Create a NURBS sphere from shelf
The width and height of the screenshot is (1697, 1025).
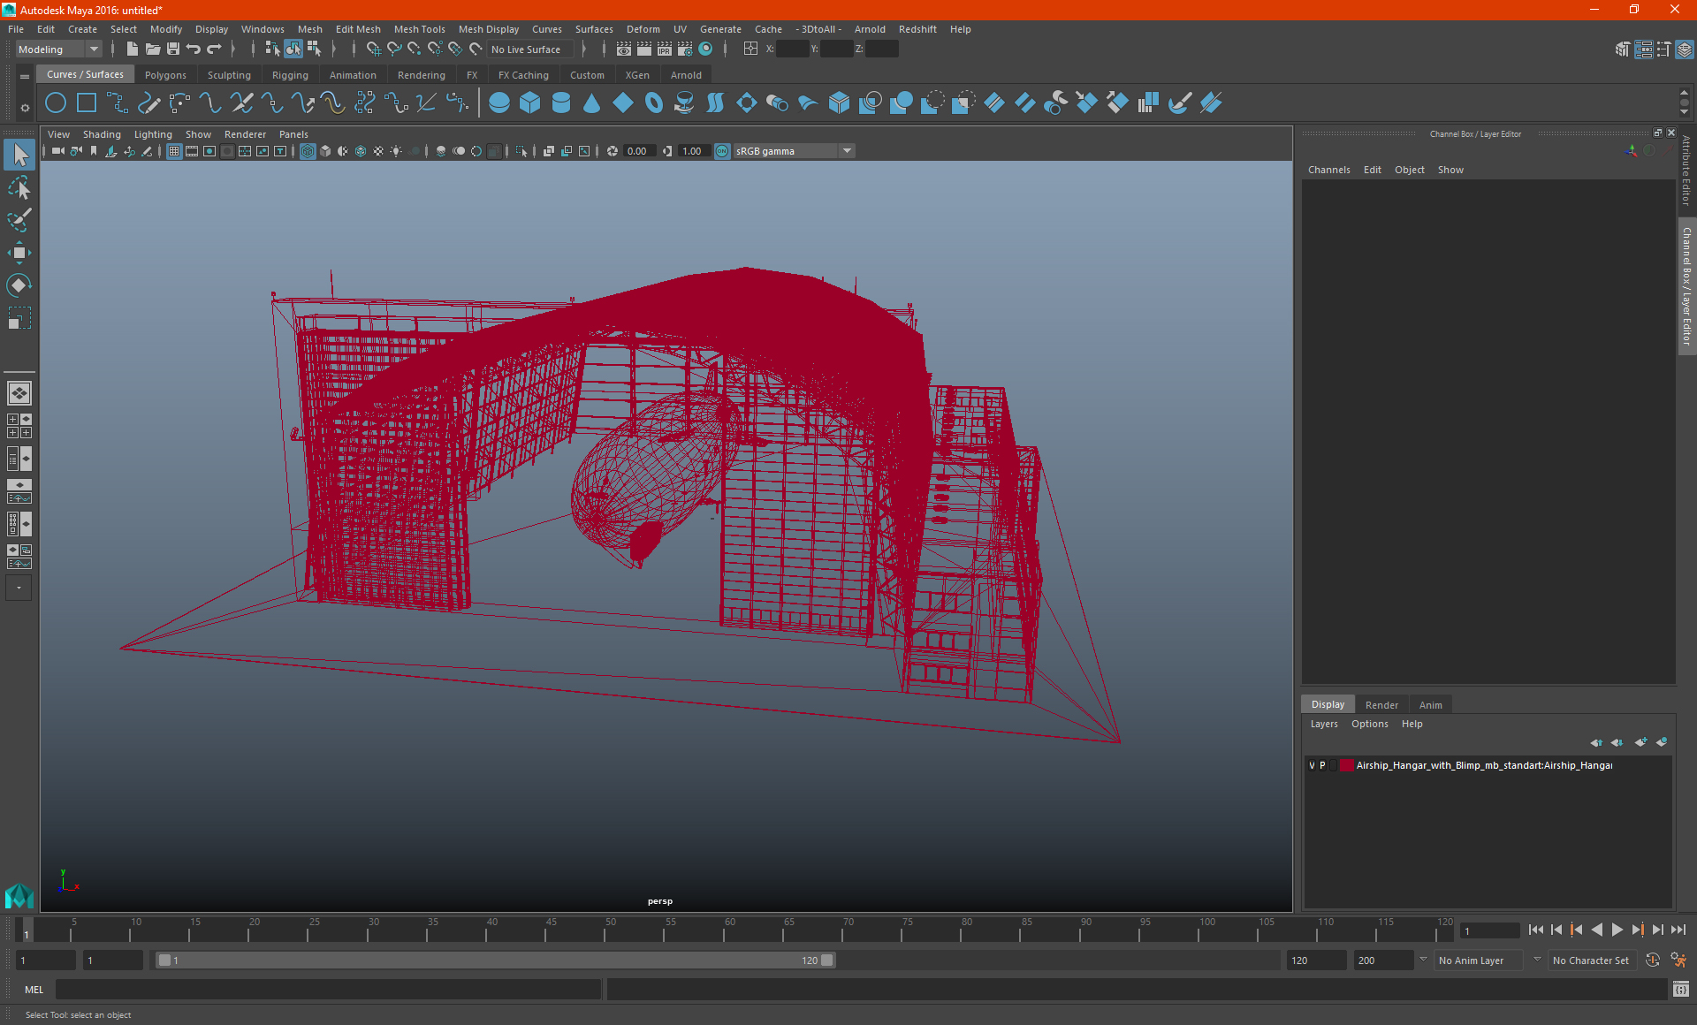pos(498,103)
